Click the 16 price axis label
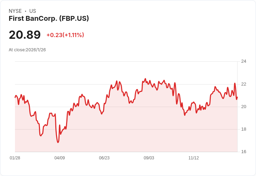Screen dimensions: 256x176 point(243,152)
